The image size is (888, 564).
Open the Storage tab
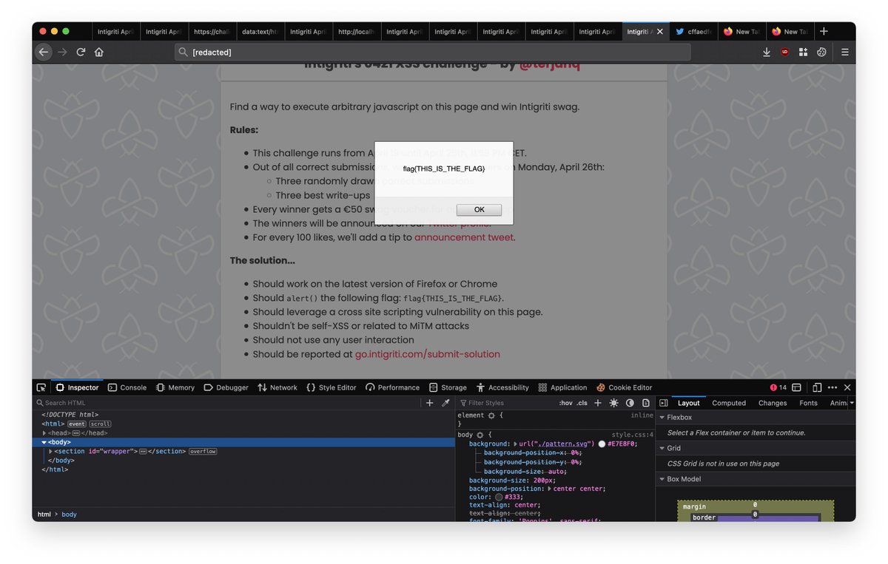[x=447, y=387]
